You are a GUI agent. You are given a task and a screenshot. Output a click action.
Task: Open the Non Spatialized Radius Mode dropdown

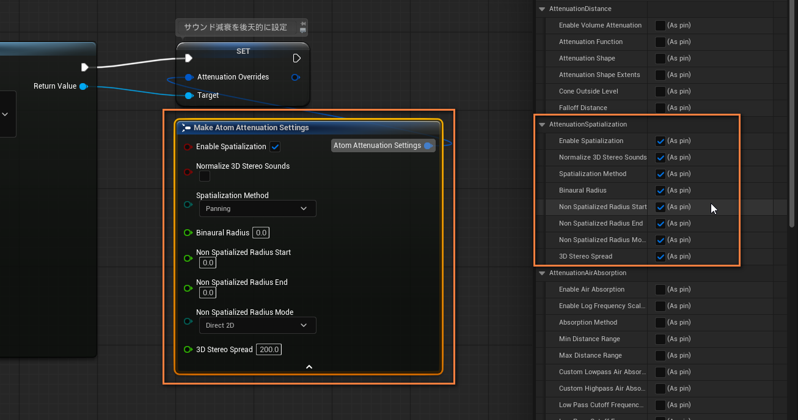click(257, 325)
